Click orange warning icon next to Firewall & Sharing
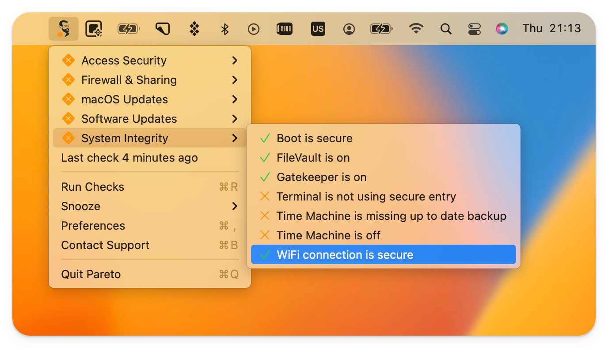This screenshot has width=608, height=348. tap(68, 80)
